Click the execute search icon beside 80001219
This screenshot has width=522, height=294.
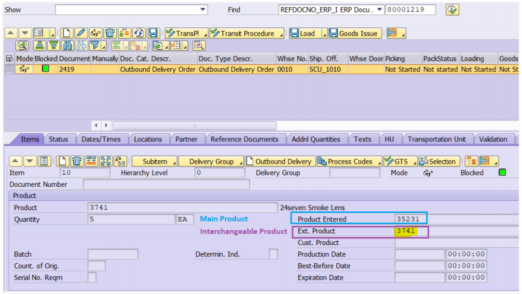click(452, 10)
